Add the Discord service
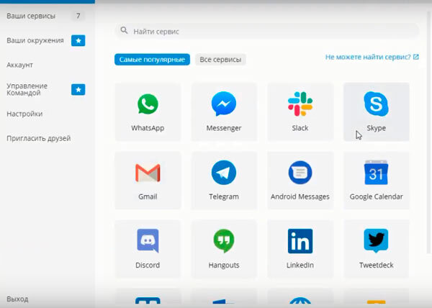432x308 pixels. click(148, 249)
